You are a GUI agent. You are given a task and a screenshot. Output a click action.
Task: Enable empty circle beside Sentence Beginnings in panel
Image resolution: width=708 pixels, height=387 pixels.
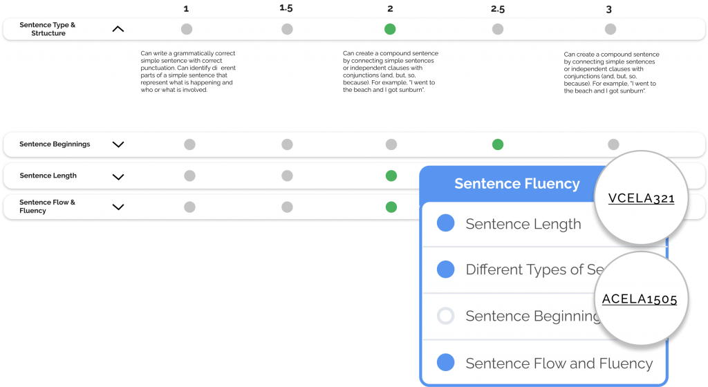click(x=446, y=316)
